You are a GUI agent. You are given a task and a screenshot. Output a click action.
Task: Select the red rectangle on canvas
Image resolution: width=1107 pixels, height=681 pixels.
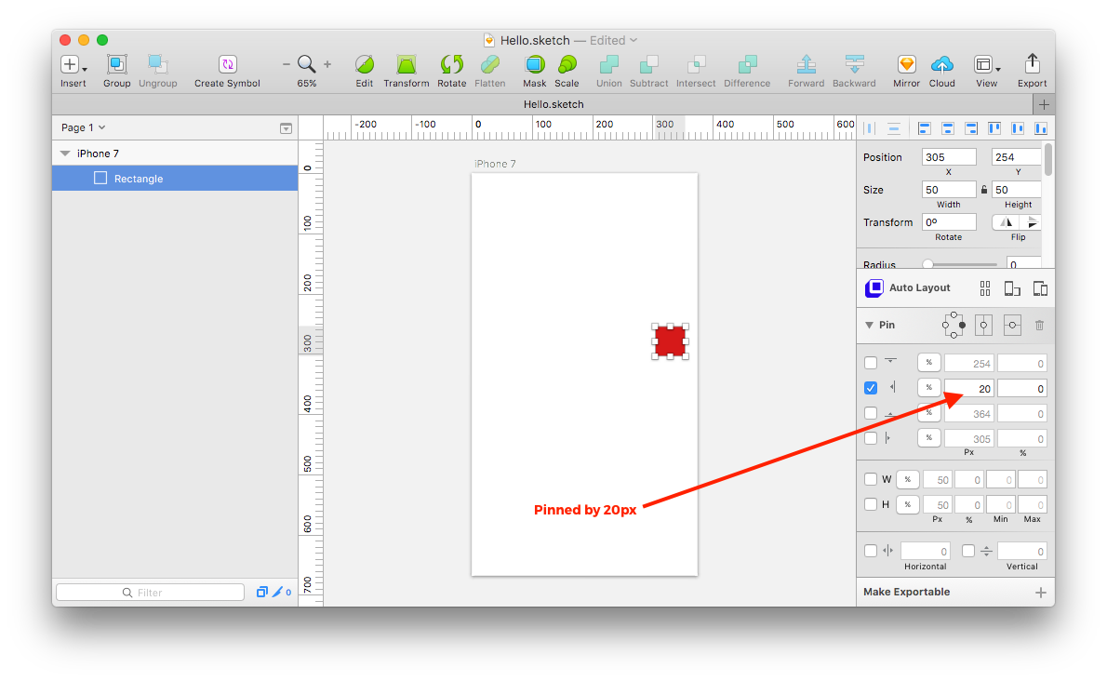(x=670, y=341)
